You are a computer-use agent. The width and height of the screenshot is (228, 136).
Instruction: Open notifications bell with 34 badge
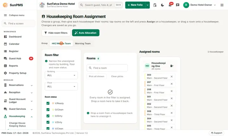(x=170, y=5)
